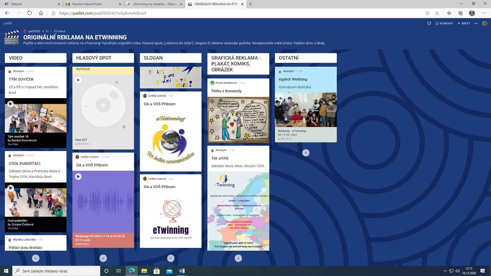Close the Kahoot! tab

pyautogui.click(x=59, y=4)
